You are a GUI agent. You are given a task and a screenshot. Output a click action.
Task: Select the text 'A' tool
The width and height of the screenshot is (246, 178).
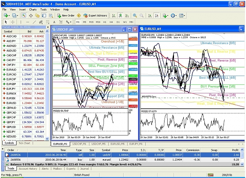click(x=54, y=22)
